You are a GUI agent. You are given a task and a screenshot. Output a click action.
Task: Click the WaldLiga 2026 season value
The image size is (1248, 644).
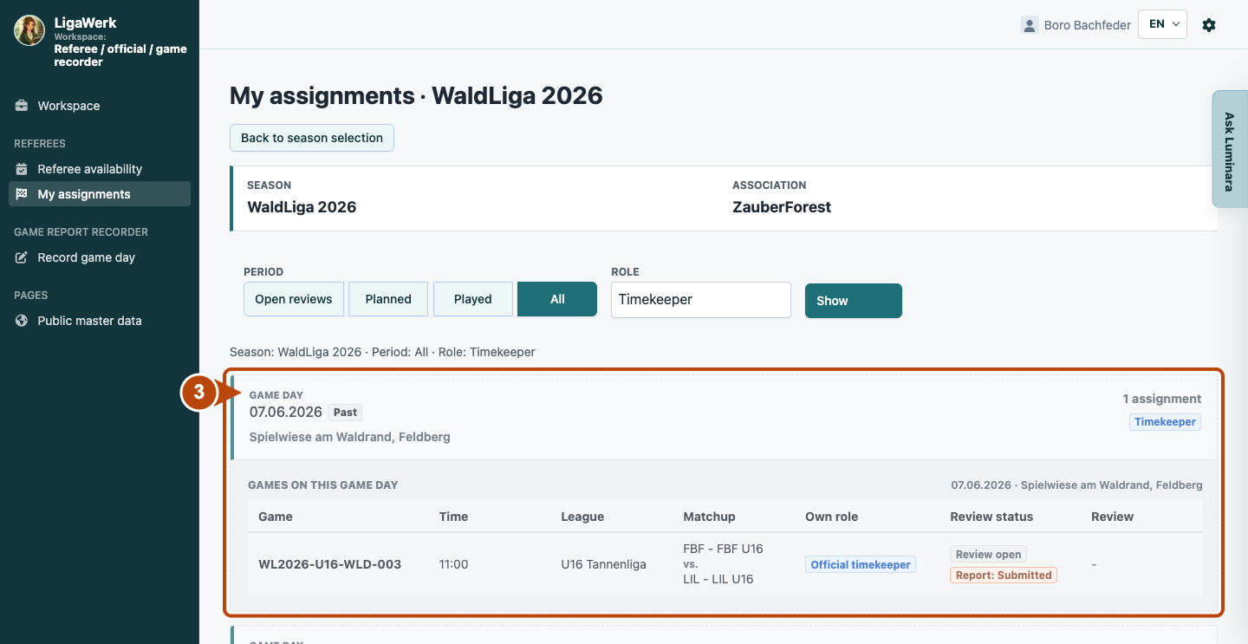pyautogui.click(x=302, y=207)
